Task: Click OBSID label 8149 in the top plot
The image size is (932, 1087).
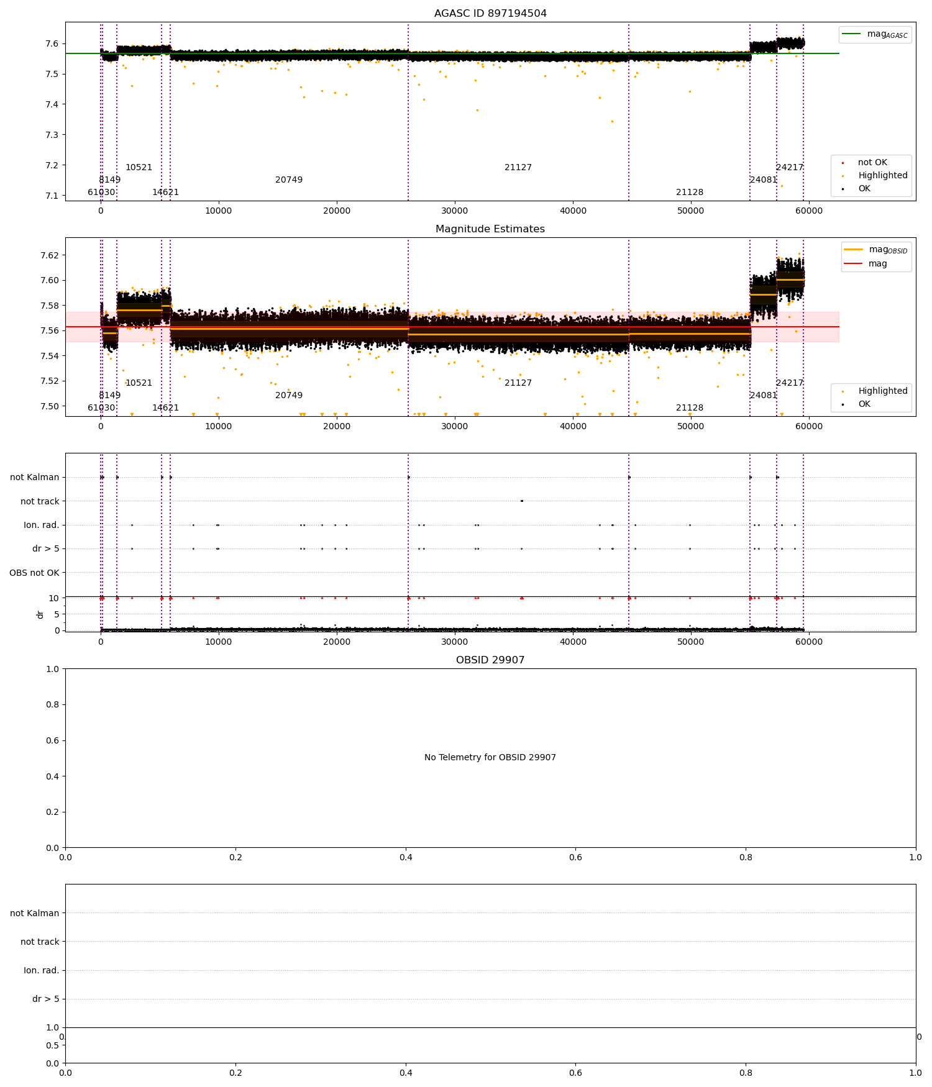Action: click(110, 180)
